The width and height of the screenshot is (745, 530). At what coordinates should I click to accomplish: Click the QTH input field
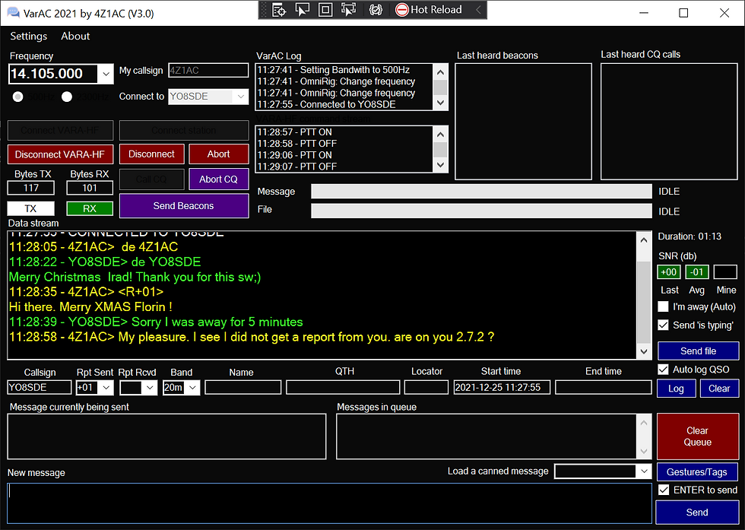tap(343, 387)
